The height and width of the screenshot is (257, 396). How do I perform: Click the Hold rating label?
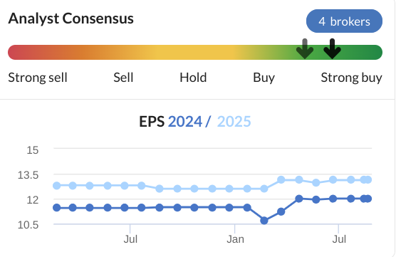193,78
